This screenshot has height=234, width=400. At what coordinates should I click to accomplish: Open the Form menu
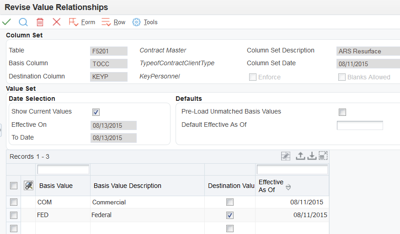(88, 22)
